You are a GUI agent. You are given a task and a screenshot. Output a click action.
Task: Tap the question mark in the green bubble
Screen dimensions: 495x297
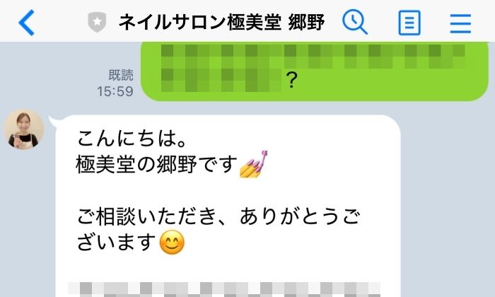[x=291, y=80]
